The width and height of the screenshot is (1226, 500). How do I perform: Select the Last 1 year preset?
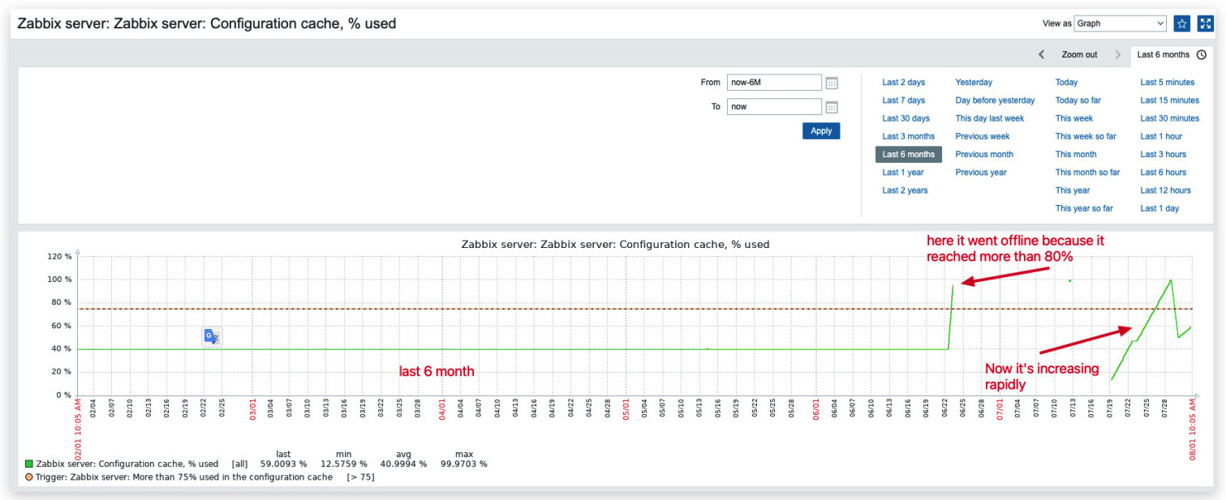click(x=903, y=172)
